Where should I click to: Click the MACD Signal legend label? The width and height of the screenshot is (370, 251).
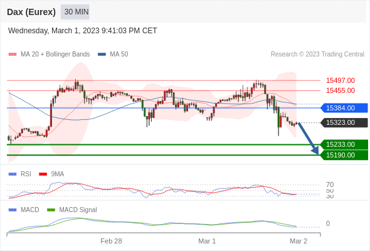[78, 210]
